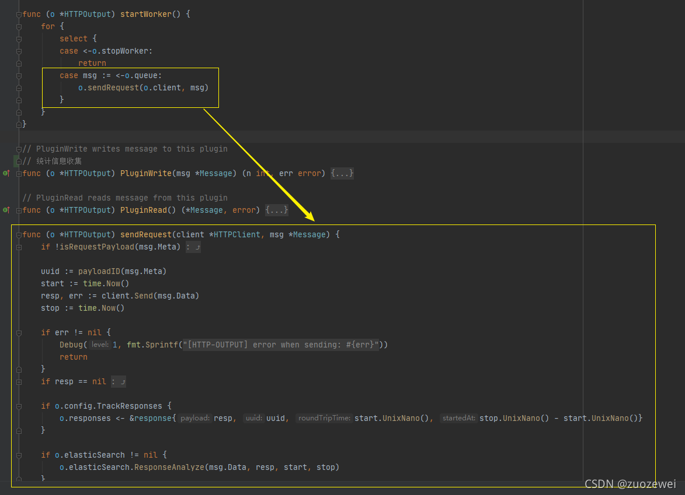Screen dimensions: 685x495
Task: Click the implements gutter icon beside PluginWrite
Action: click(x=6, y=173)
